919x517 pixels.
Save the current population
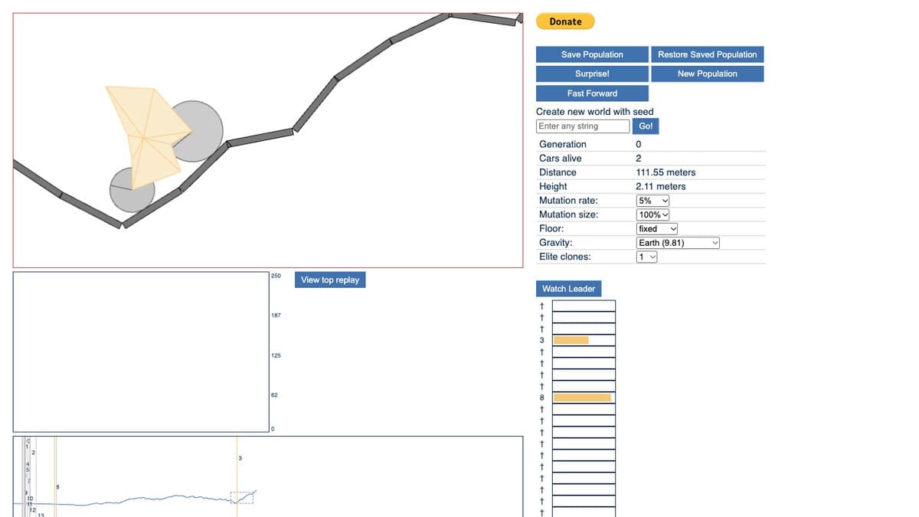coord(592,54)
